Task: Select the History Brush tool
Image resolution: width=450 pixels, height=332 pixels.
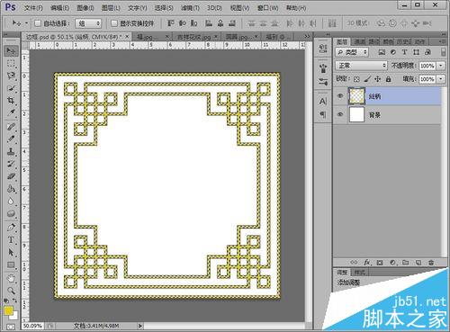Action: [x=11, y=164]
